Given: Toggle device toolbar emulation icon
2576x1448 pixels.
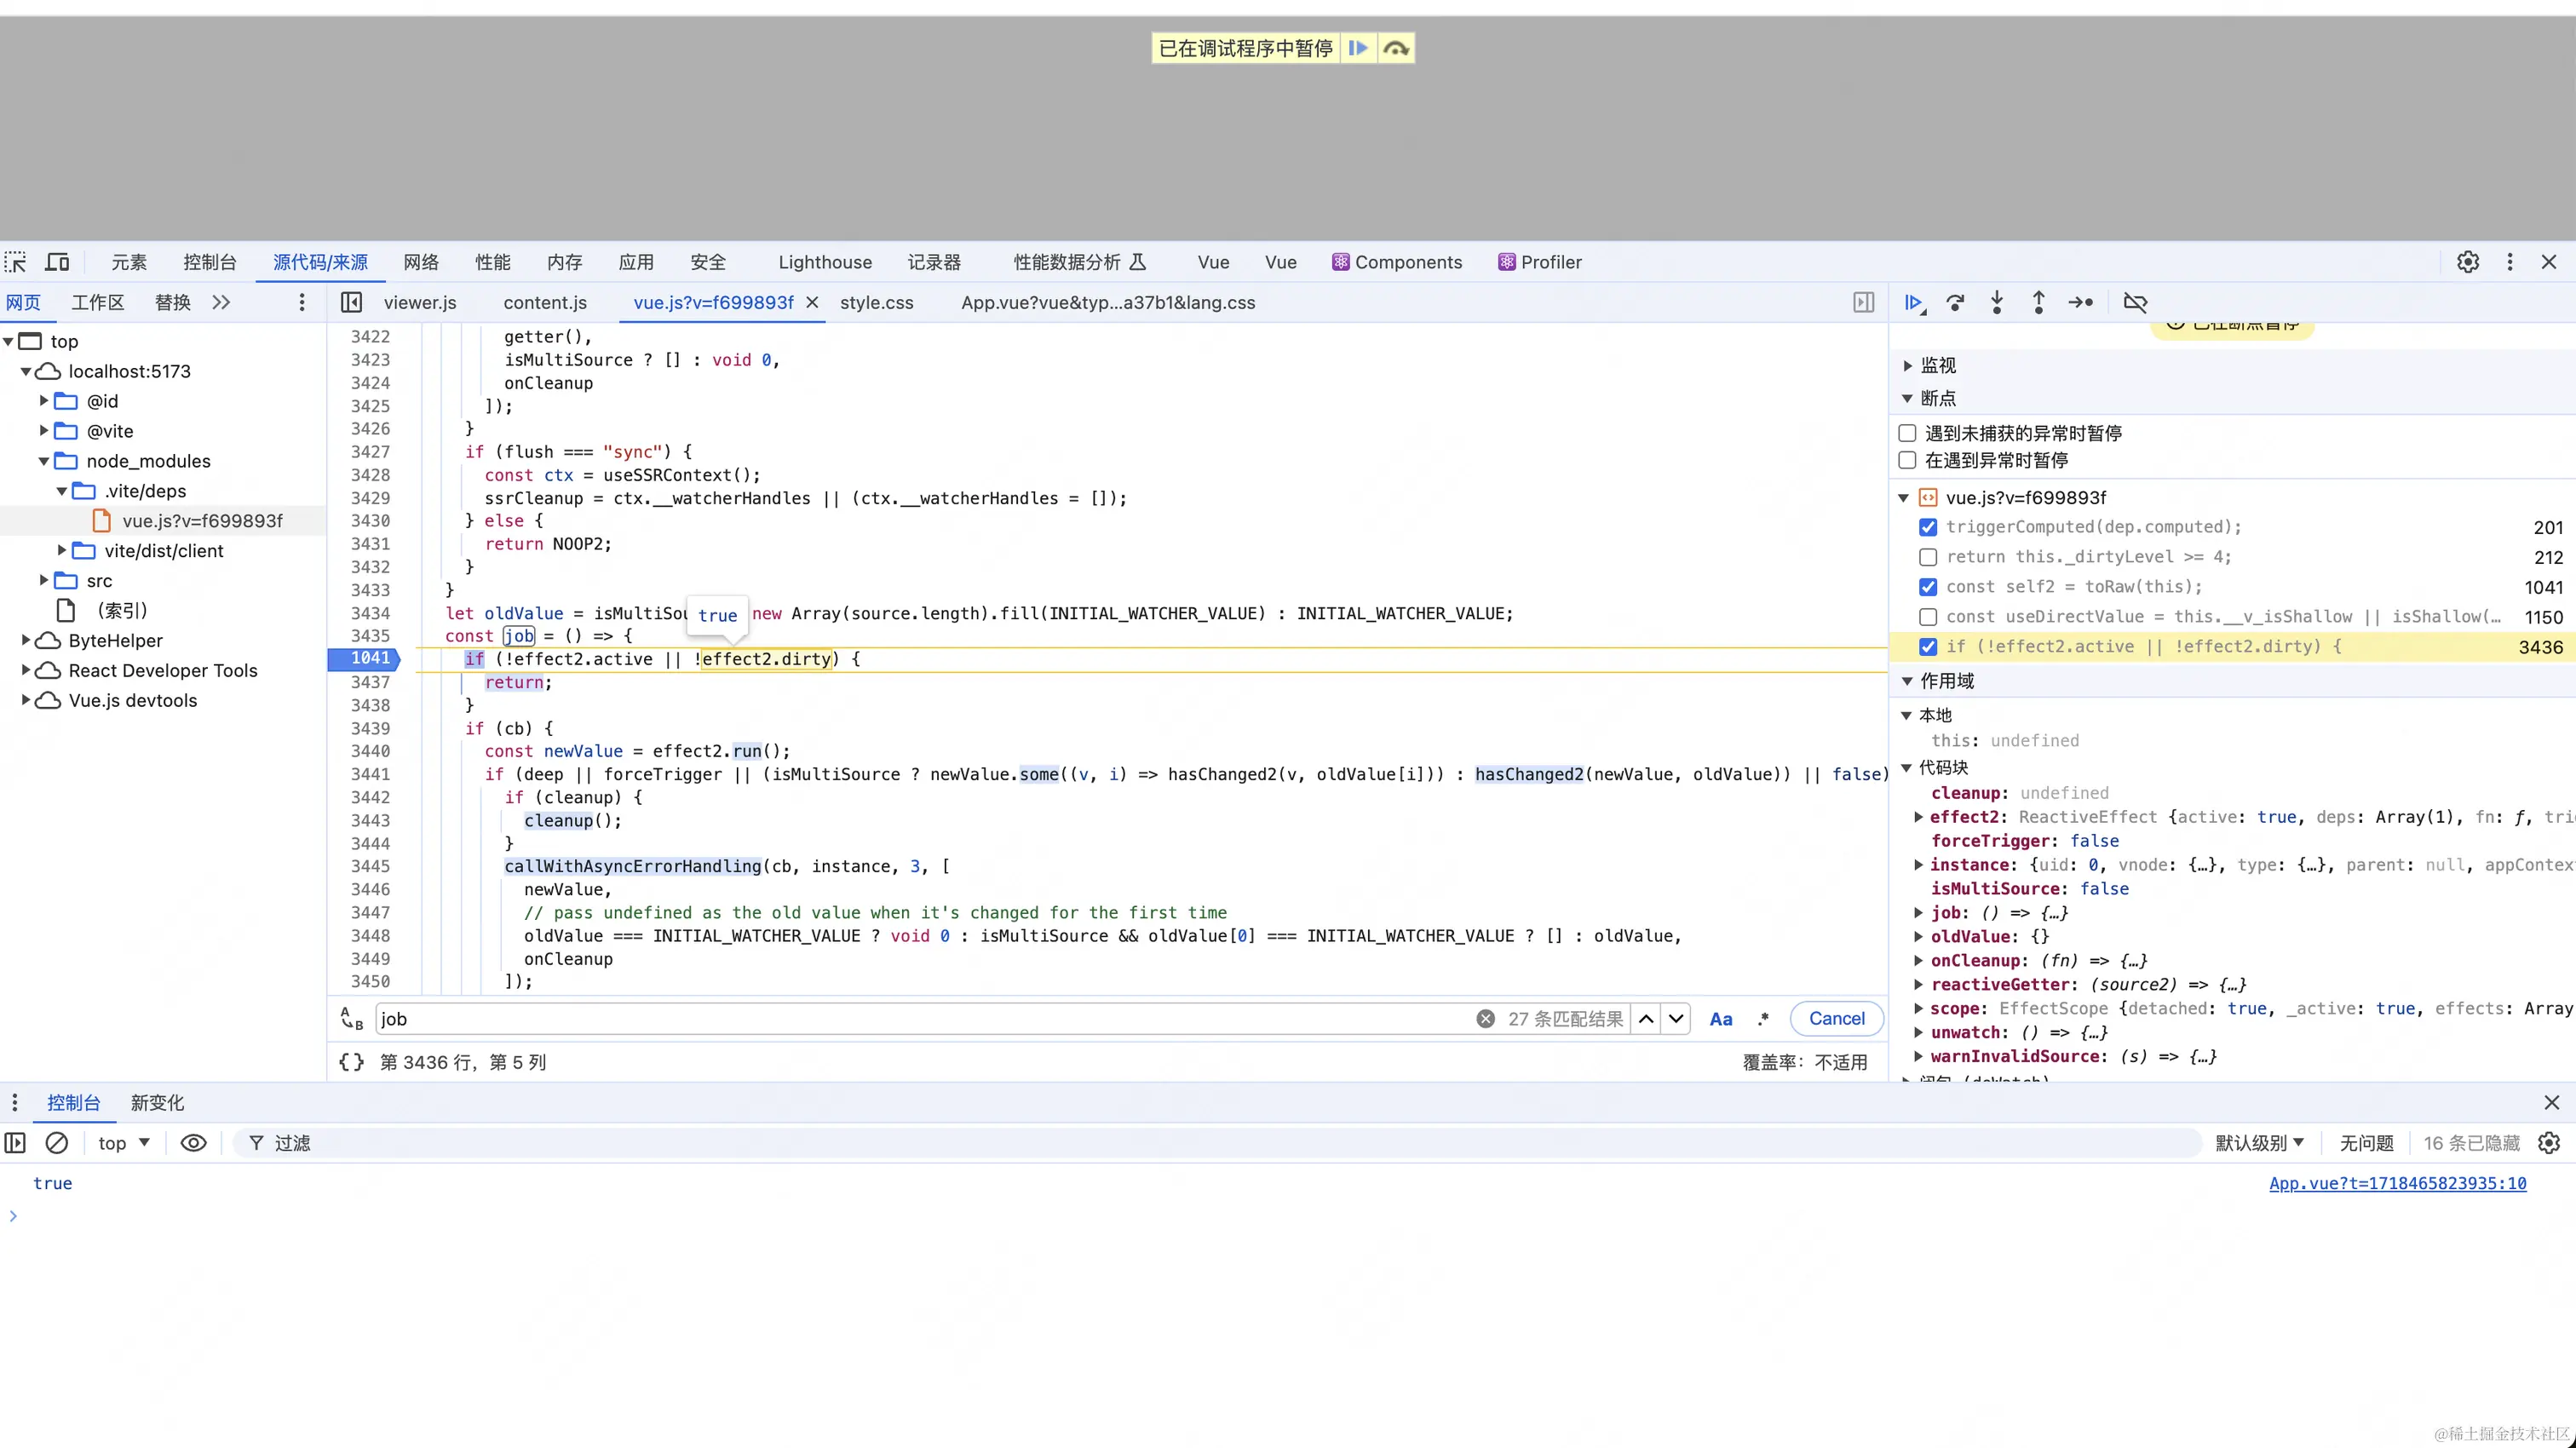Looking at the screenshot, I should point(58,262).
